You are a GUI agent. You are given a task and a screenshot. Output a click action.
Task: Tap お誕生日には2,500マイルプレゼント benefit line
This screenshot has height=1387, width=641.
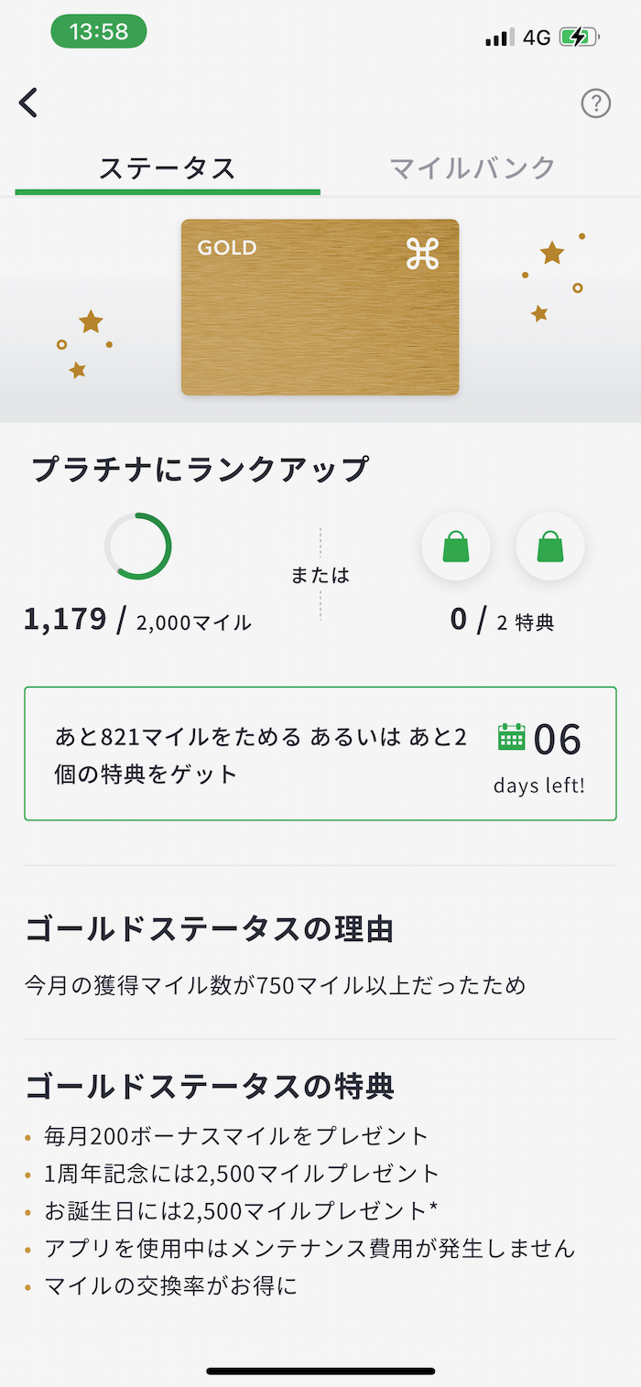241,1211
